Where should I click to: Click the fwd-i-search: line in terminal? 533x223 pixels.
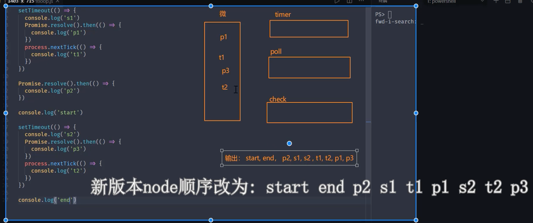click(x=396, y=22)
